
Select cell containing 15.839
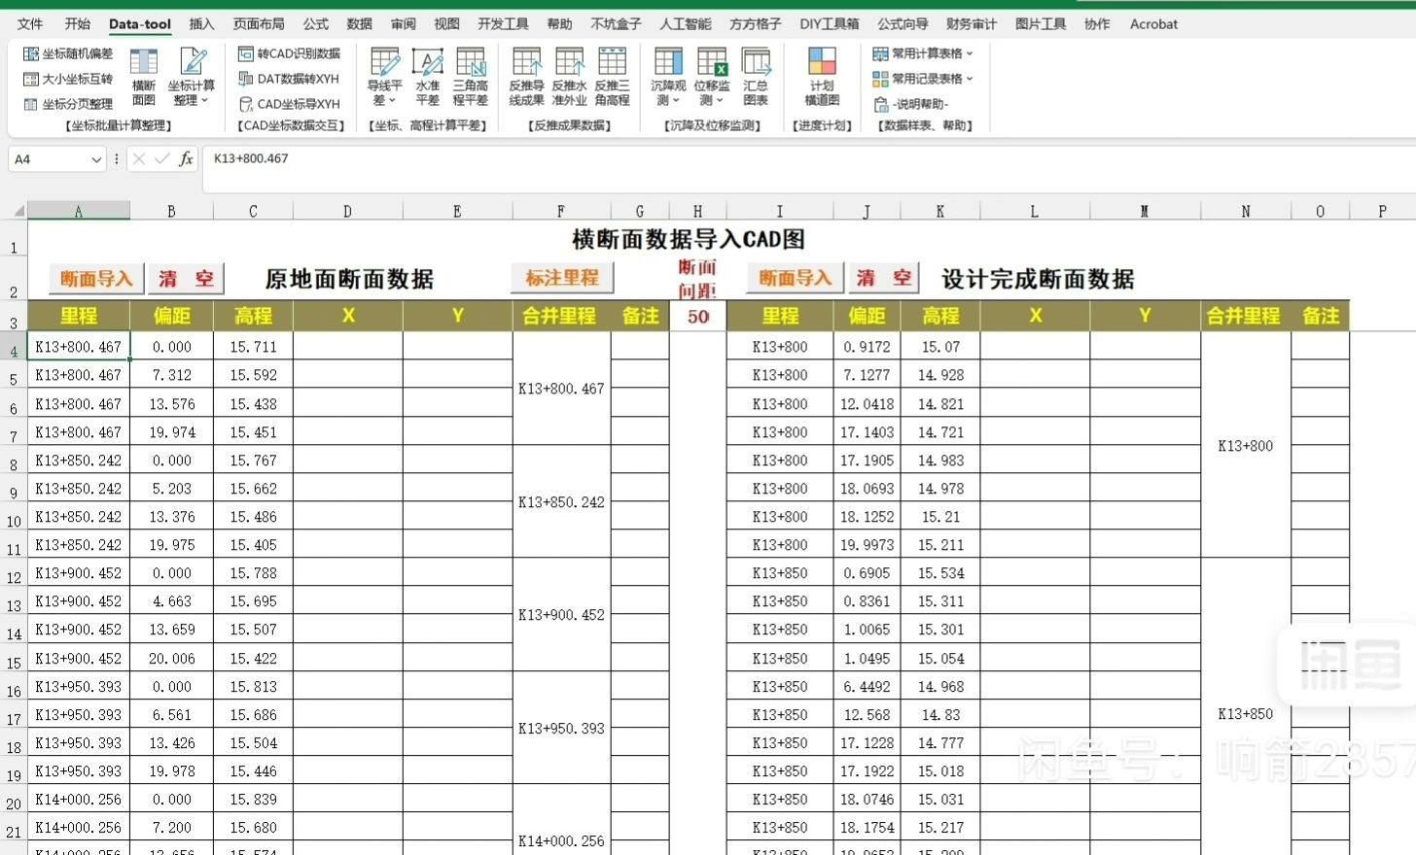point(253,800)
